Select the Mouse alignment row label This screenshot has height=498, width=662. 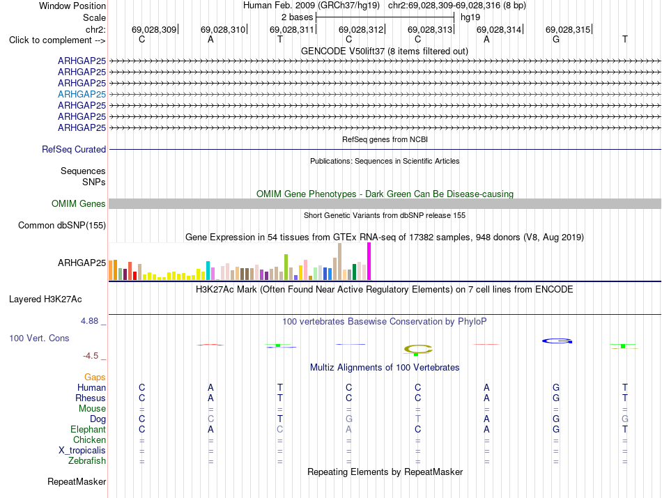click(x=92, y=409)
